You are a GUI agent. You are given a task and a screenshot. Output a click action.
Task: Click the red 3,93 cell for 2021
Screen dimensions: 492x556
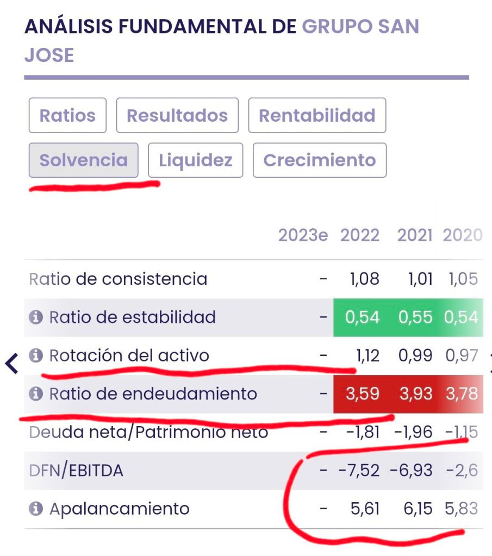pyautogui.click(x=416, y=394)
